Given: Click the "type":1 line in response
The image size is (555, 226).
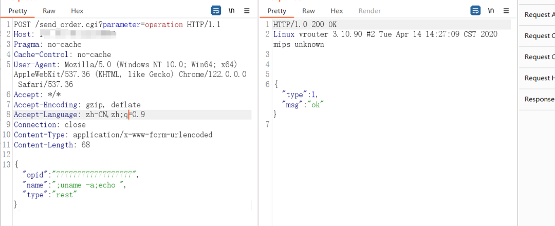Looking at the screenshot, I should pos(300,95).
